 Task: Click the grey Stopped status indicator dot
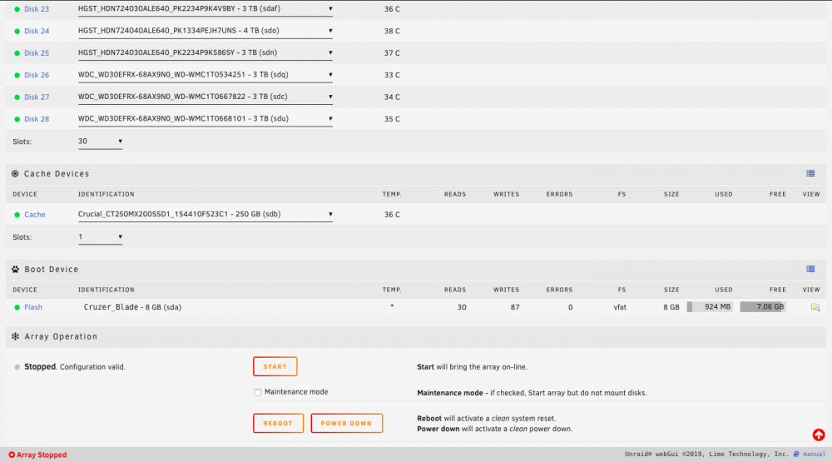(x=17, y=367)
